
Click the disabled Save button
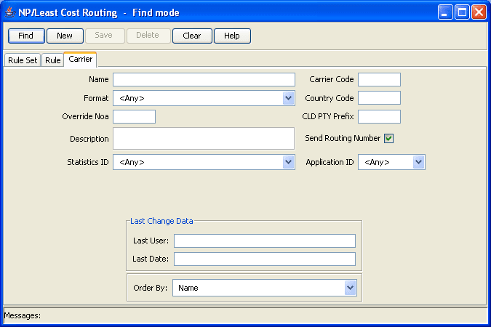point(105,36)
